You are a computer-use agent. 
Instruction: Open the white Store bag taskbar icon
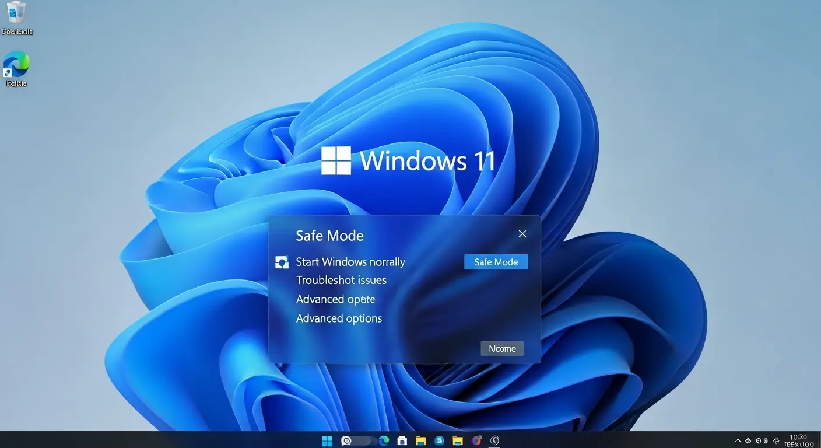pyautogui.click(x=402, y=441)
